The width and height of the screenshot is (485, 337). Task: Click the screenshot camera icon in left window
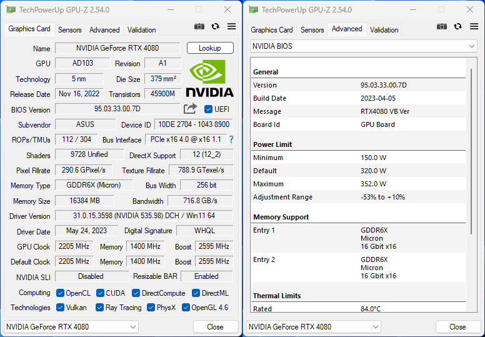[x=199, y=27]
